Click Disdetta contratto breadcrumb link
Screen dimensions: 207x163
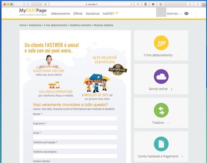click(80, 25)
